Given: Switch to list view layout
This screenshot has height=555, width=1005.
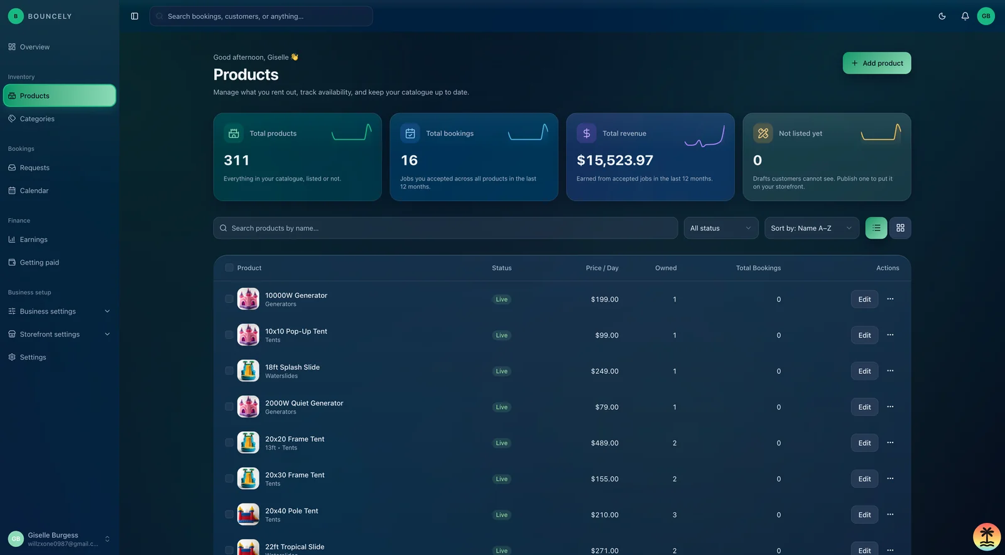Looking at the screenshot, I should pyautogui.click(x=876, y=228).
